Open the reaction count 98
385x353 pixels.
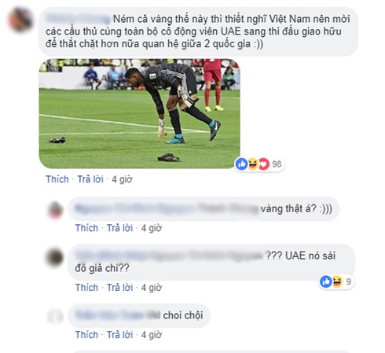pyautogui.click(x=277, y=164)
